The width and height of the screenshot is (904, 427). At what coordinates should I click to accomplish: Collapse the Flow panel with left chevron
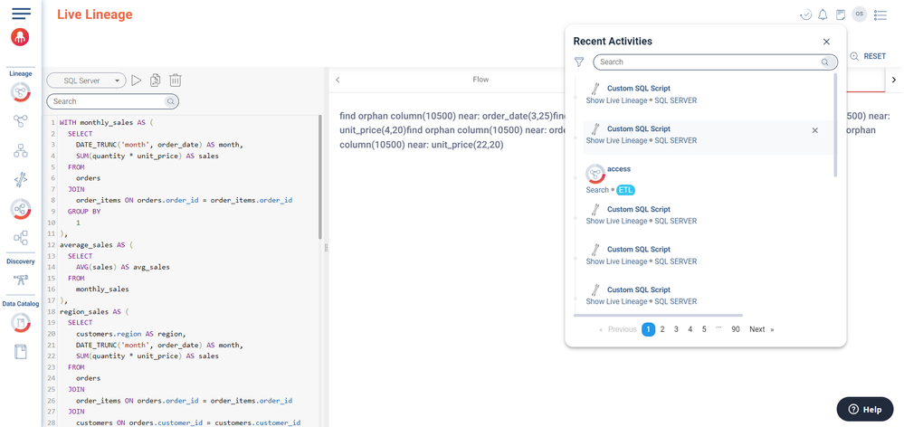338,80
